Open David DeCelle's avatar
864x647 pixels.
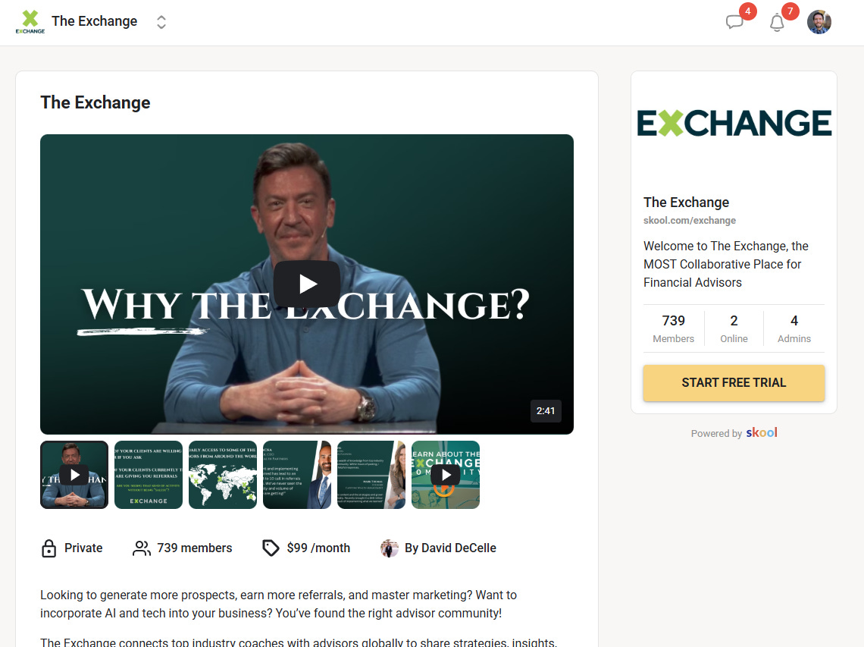[389, 548]
